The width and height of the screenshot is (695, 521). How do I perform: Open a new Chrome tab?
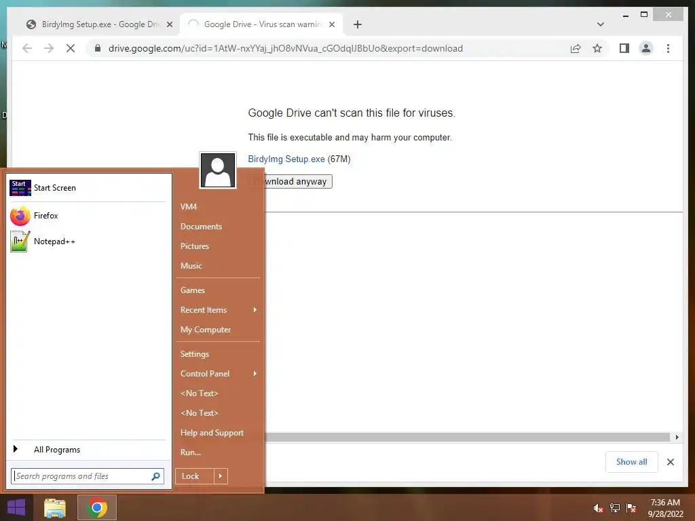coord(358,24)
